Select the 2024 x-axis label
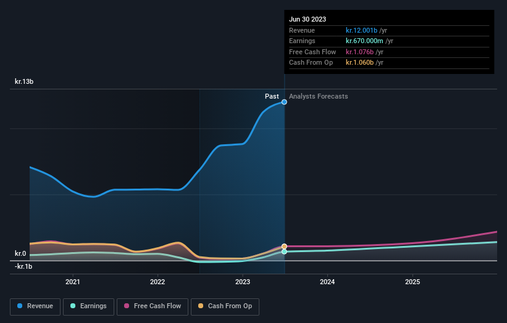 click(x=327, y=282)
